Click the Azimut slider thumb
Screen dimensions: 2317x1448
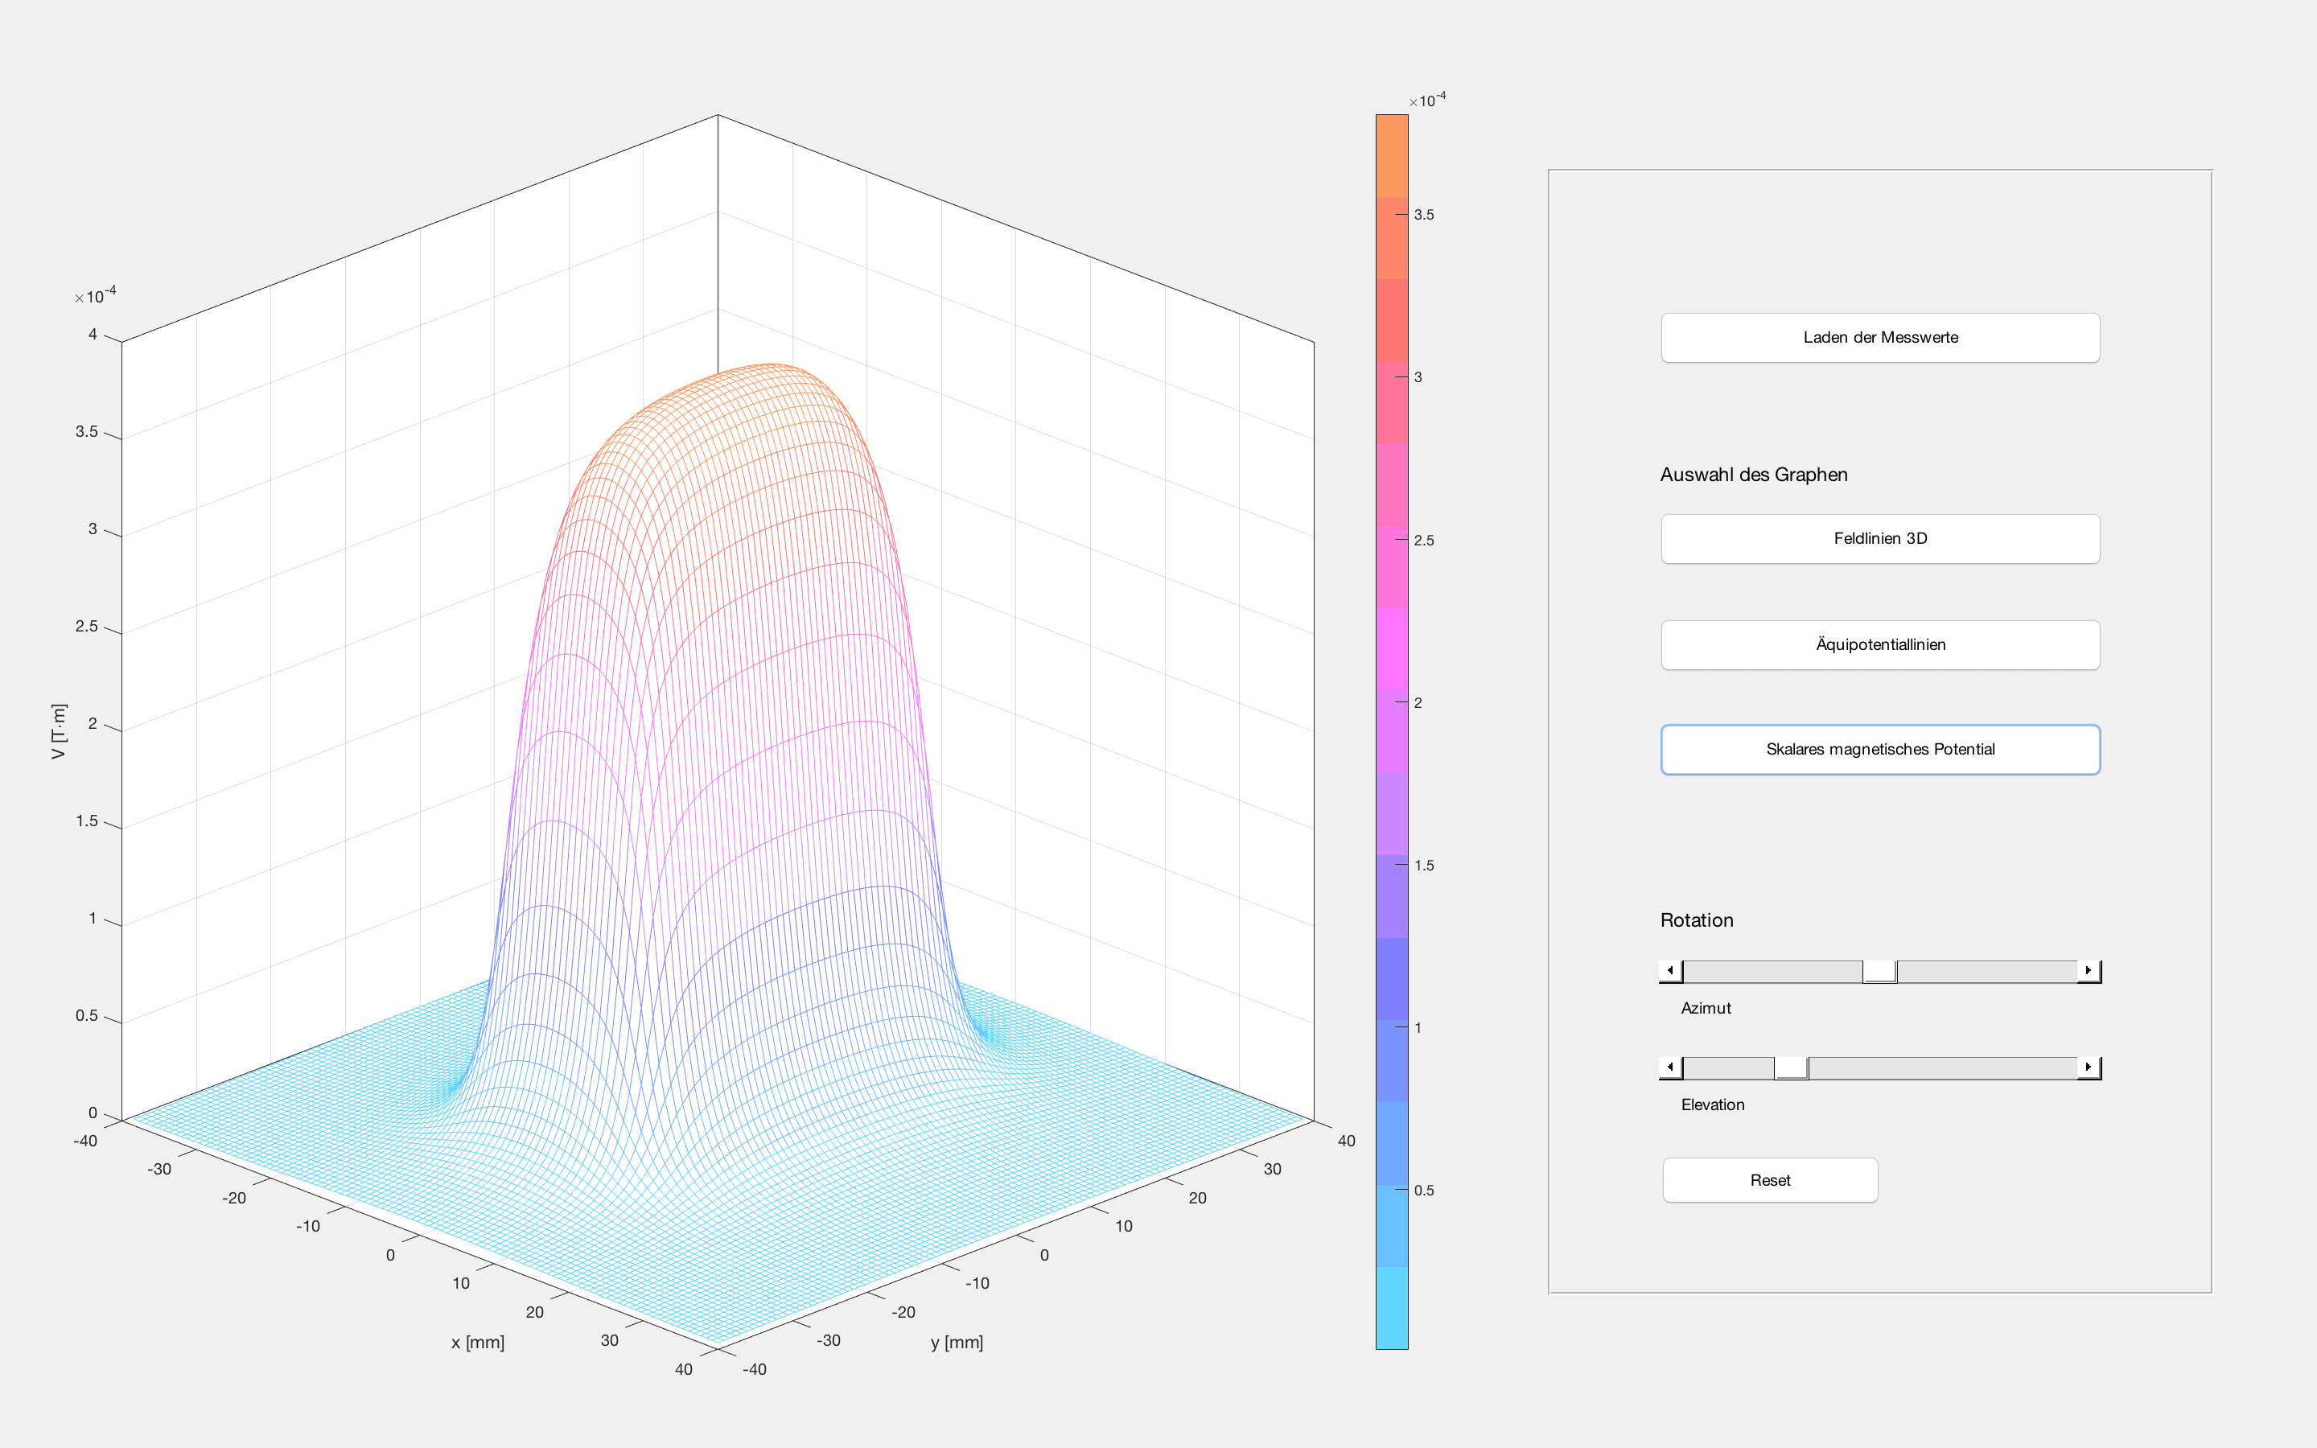(1879, 971)
